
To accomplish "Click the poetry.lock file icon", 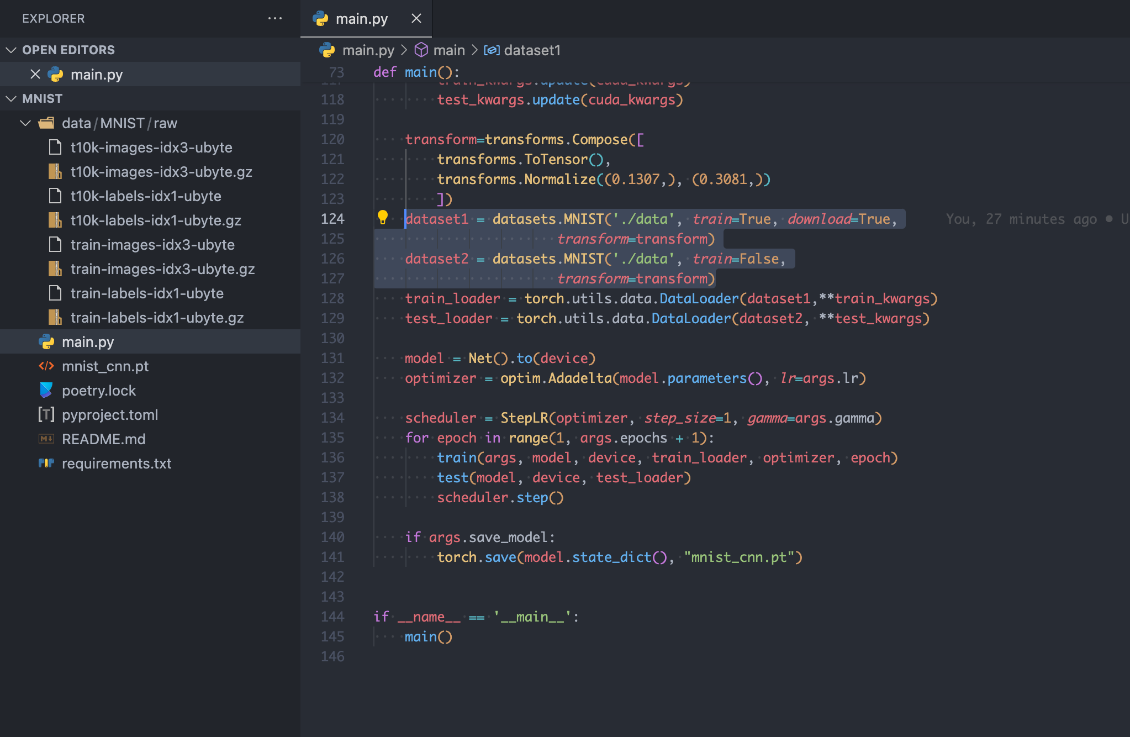I will 46,390.
